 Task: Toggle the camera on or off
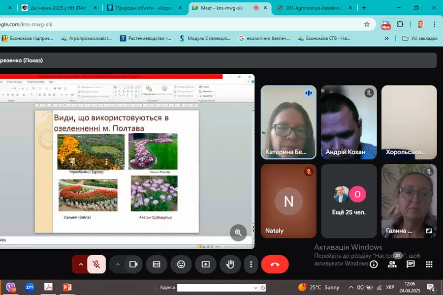pyautogui.click(x=132, y=264)
